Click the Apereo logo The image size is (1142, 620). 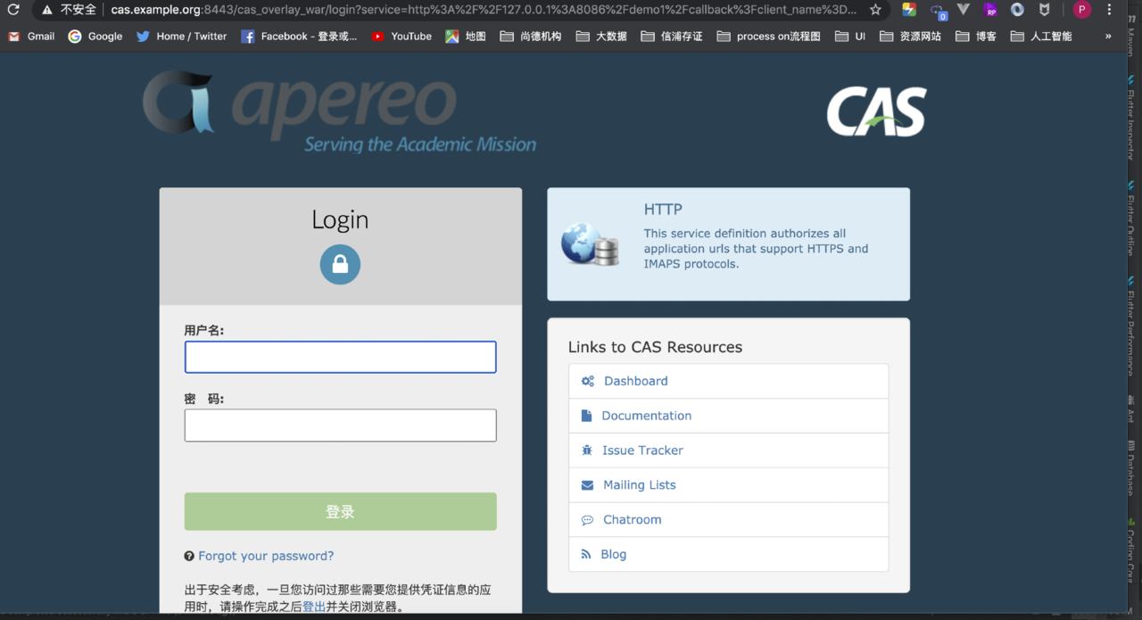(x=339, y=112)
